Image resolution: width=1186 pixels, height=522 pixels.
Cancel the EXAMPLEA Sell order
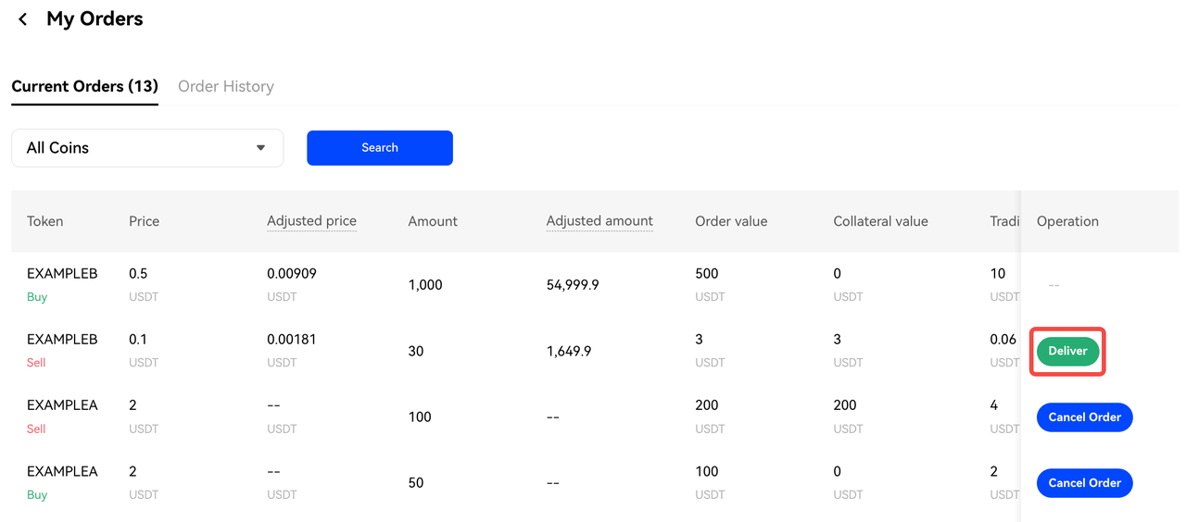1084,417
